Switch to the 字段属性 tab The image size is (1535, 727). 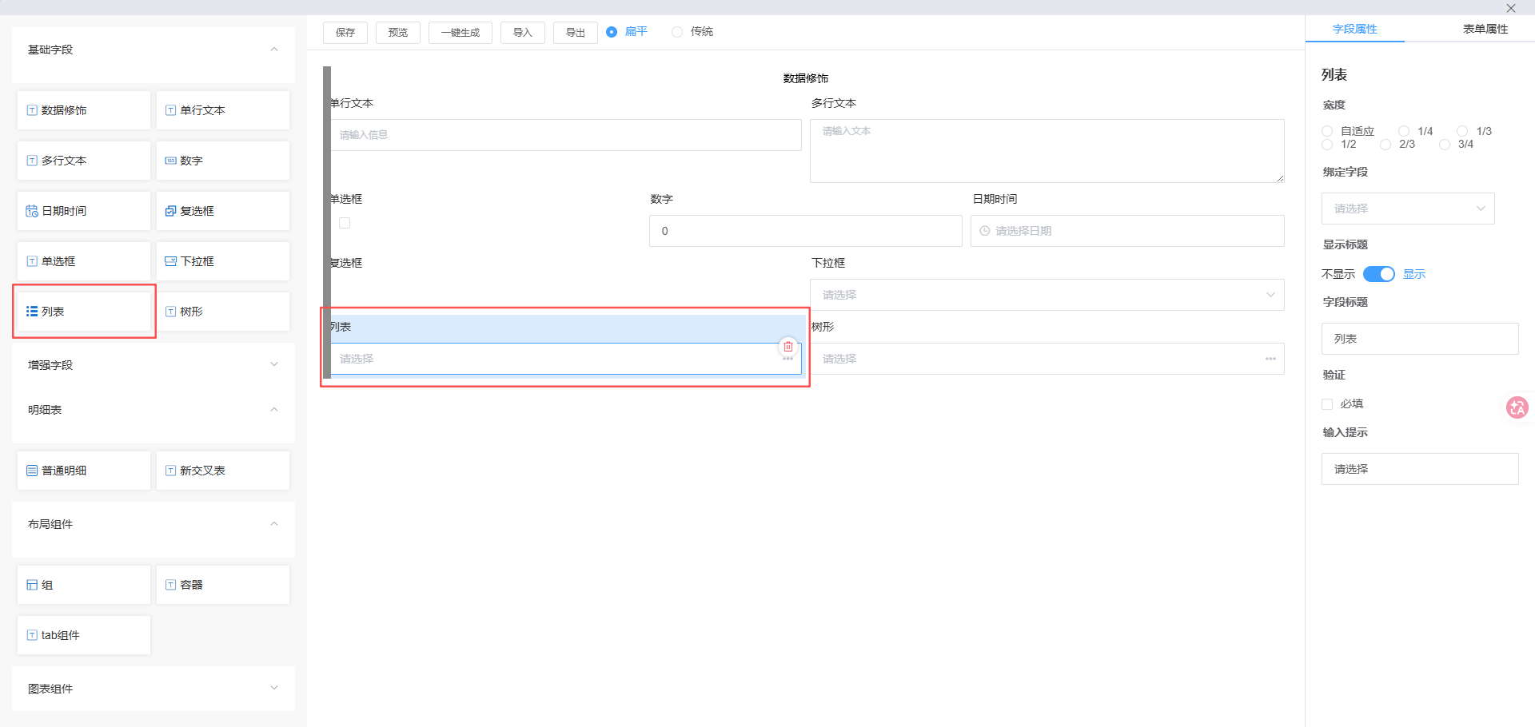pos(1355,29)
